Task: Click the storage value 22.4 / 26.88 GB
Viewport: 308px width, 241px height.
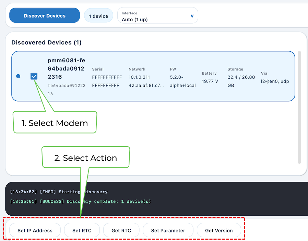Action: [241, 81]
